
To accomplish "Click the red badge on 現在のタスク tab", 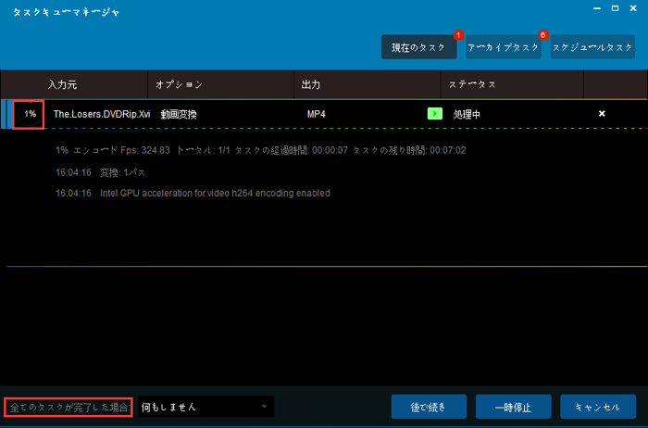I will point(458,35).
